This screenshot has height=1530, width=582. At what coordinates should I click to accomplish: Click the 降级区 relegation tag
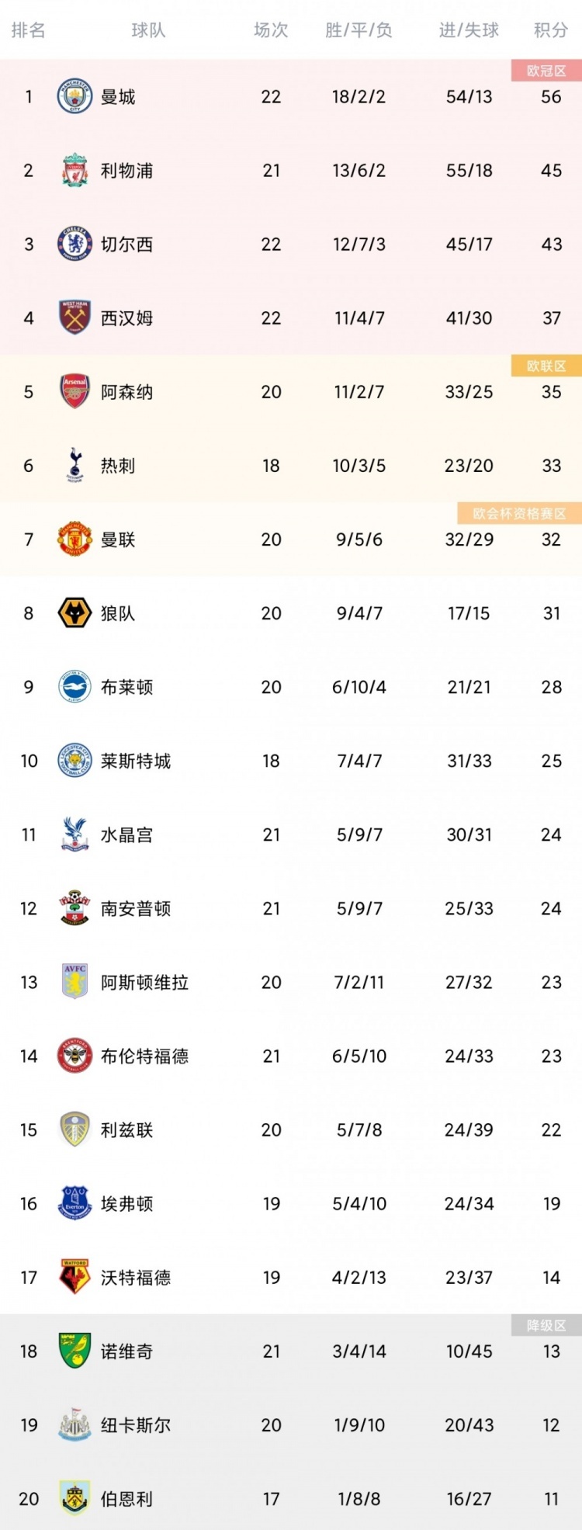(546, 1325)
